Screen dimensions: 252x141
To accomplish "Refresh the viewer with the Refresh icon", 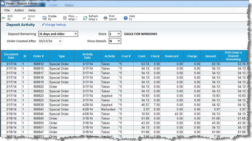I will point(85,18).
